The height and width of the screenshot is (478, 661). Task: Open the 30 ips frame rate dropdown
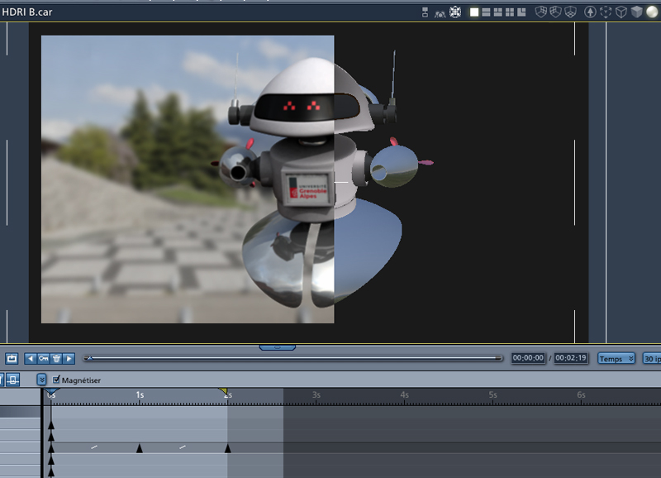(652, 358)
